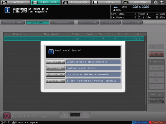Click 'Registra lista lav e spegni' label

click(x=30, y=116)
